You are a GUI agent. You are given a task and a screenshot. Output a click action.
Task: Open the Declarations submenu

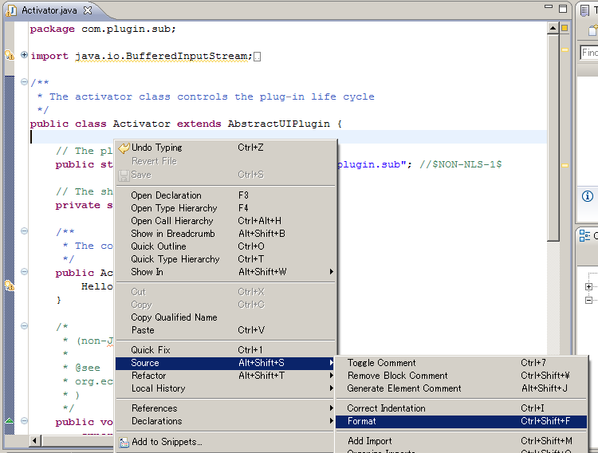226,421
